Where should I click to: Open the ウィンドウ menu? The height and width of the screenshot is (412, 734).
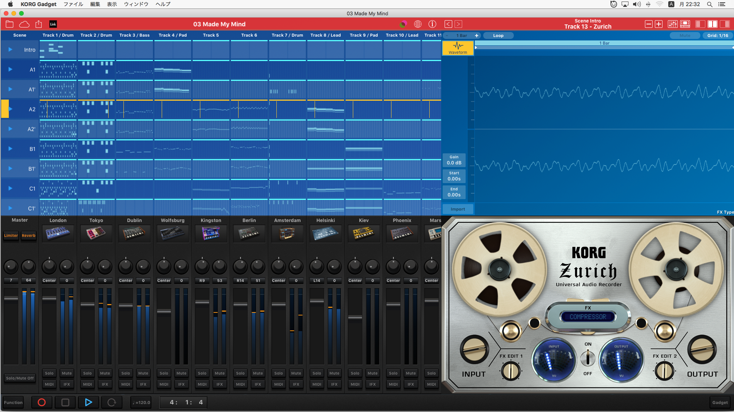point(136,4)
